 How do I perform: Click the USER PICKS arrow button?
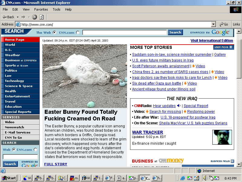(x=231, y=47)
